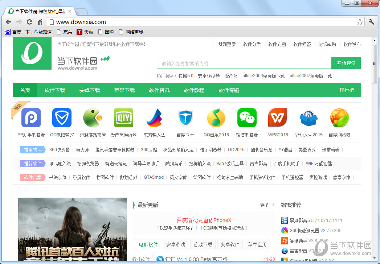The height and width of the screenshot is (264, 380).
Task: Click the 暴风影音5 icon in 编辑推荐
Action: (284, 220)
